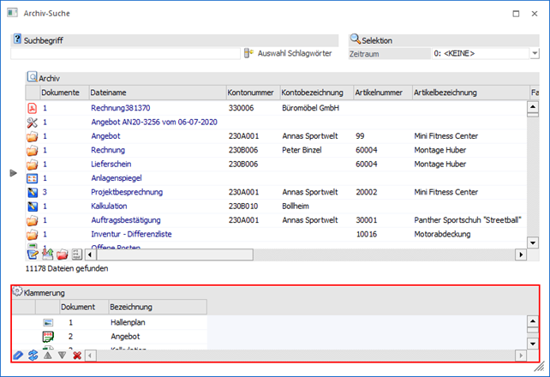Click the edit document icon in Archiv toolbar
The height and width of the screenshot is (377, 550).
pos(33,254)
